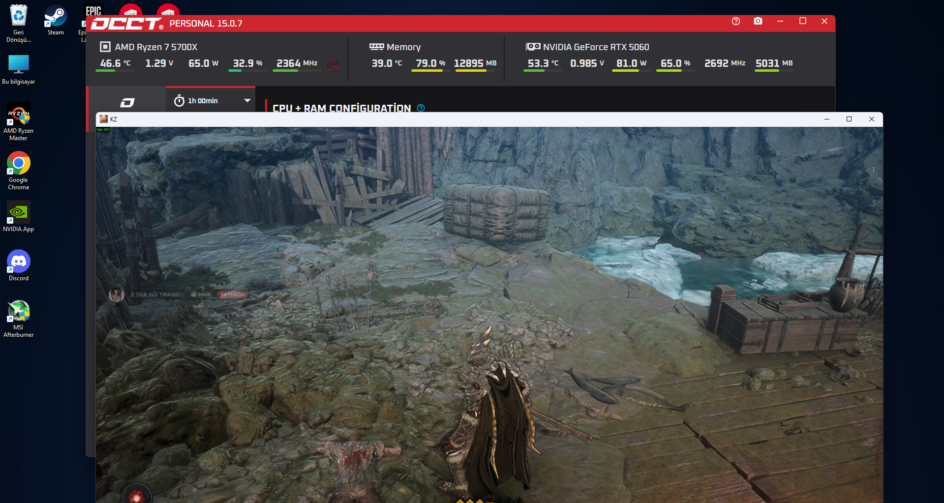Minimize the KZ game window
Viewport: 944px width, 503px height.
click(827, 119)
